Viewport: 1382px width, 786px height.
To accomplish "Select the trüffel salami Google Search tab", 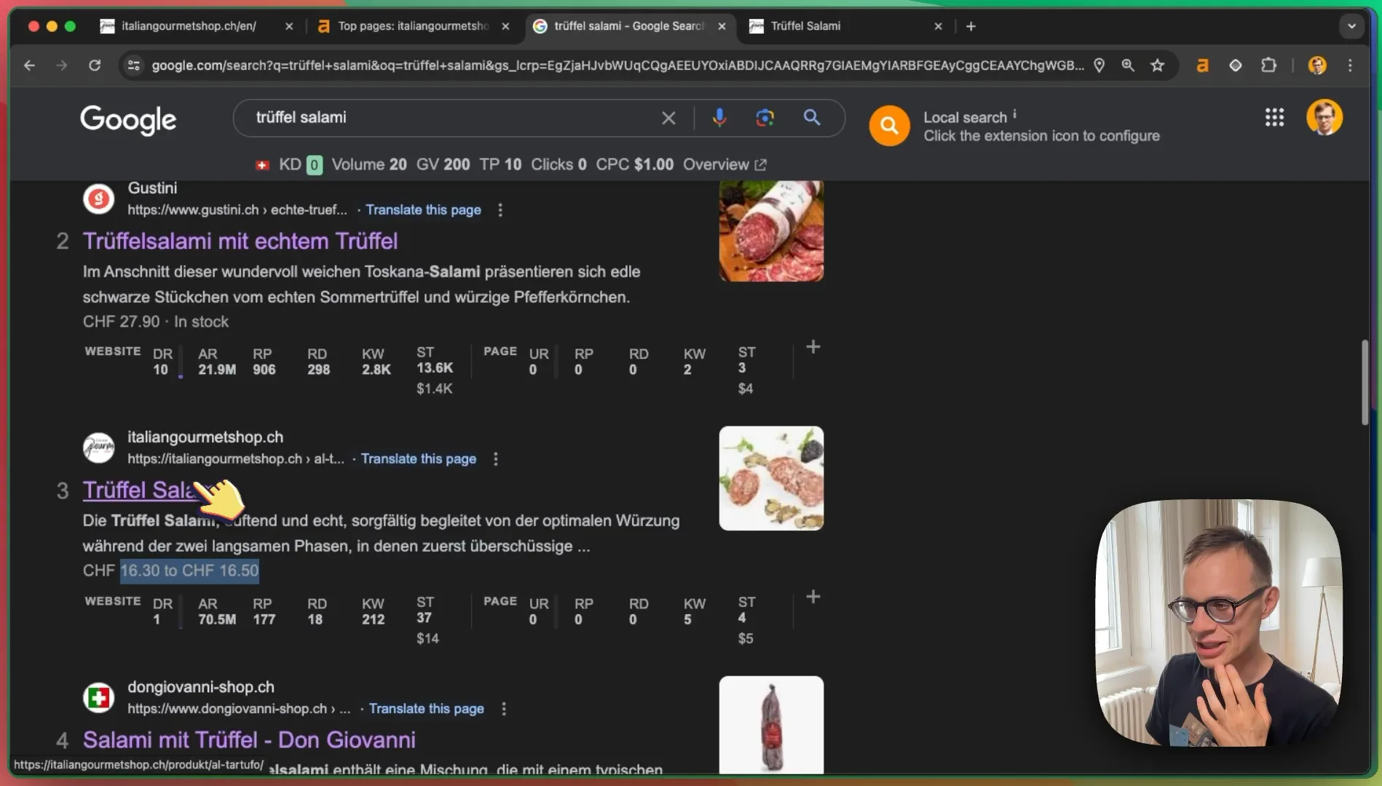I will [x=629, y=26].
